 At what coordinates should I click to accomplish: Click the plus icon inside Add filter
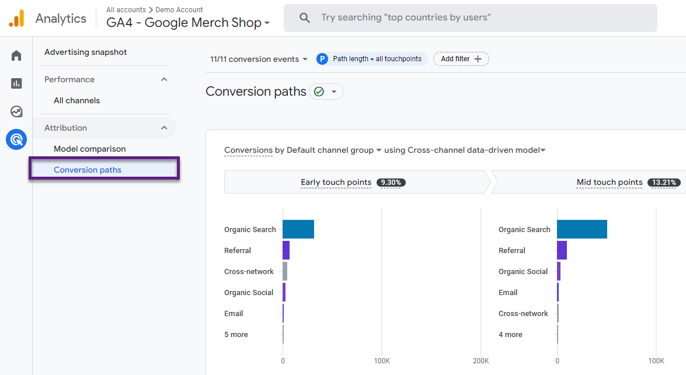tap(479, 59)
